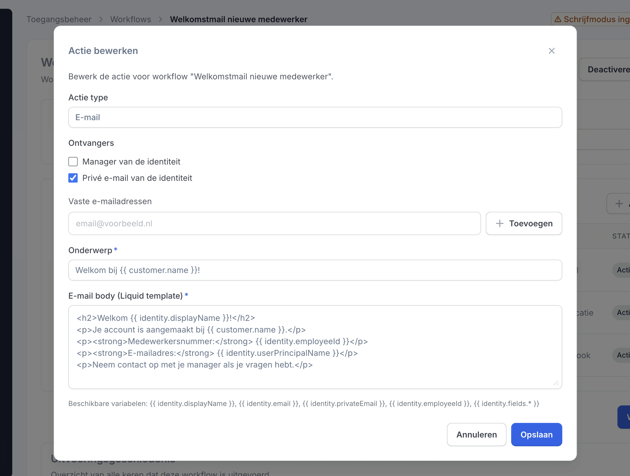Screen dimensions: 630x476
Task: Click the breadcrumb chevron after Workflows
Action: (x=161, y=19)
